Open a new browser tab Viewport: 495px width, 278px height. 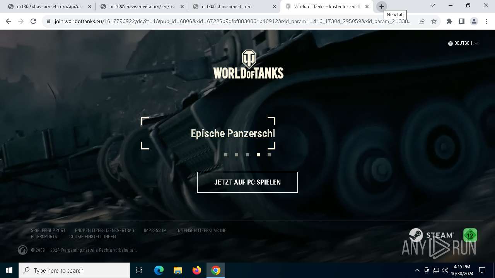coord(382,7)
